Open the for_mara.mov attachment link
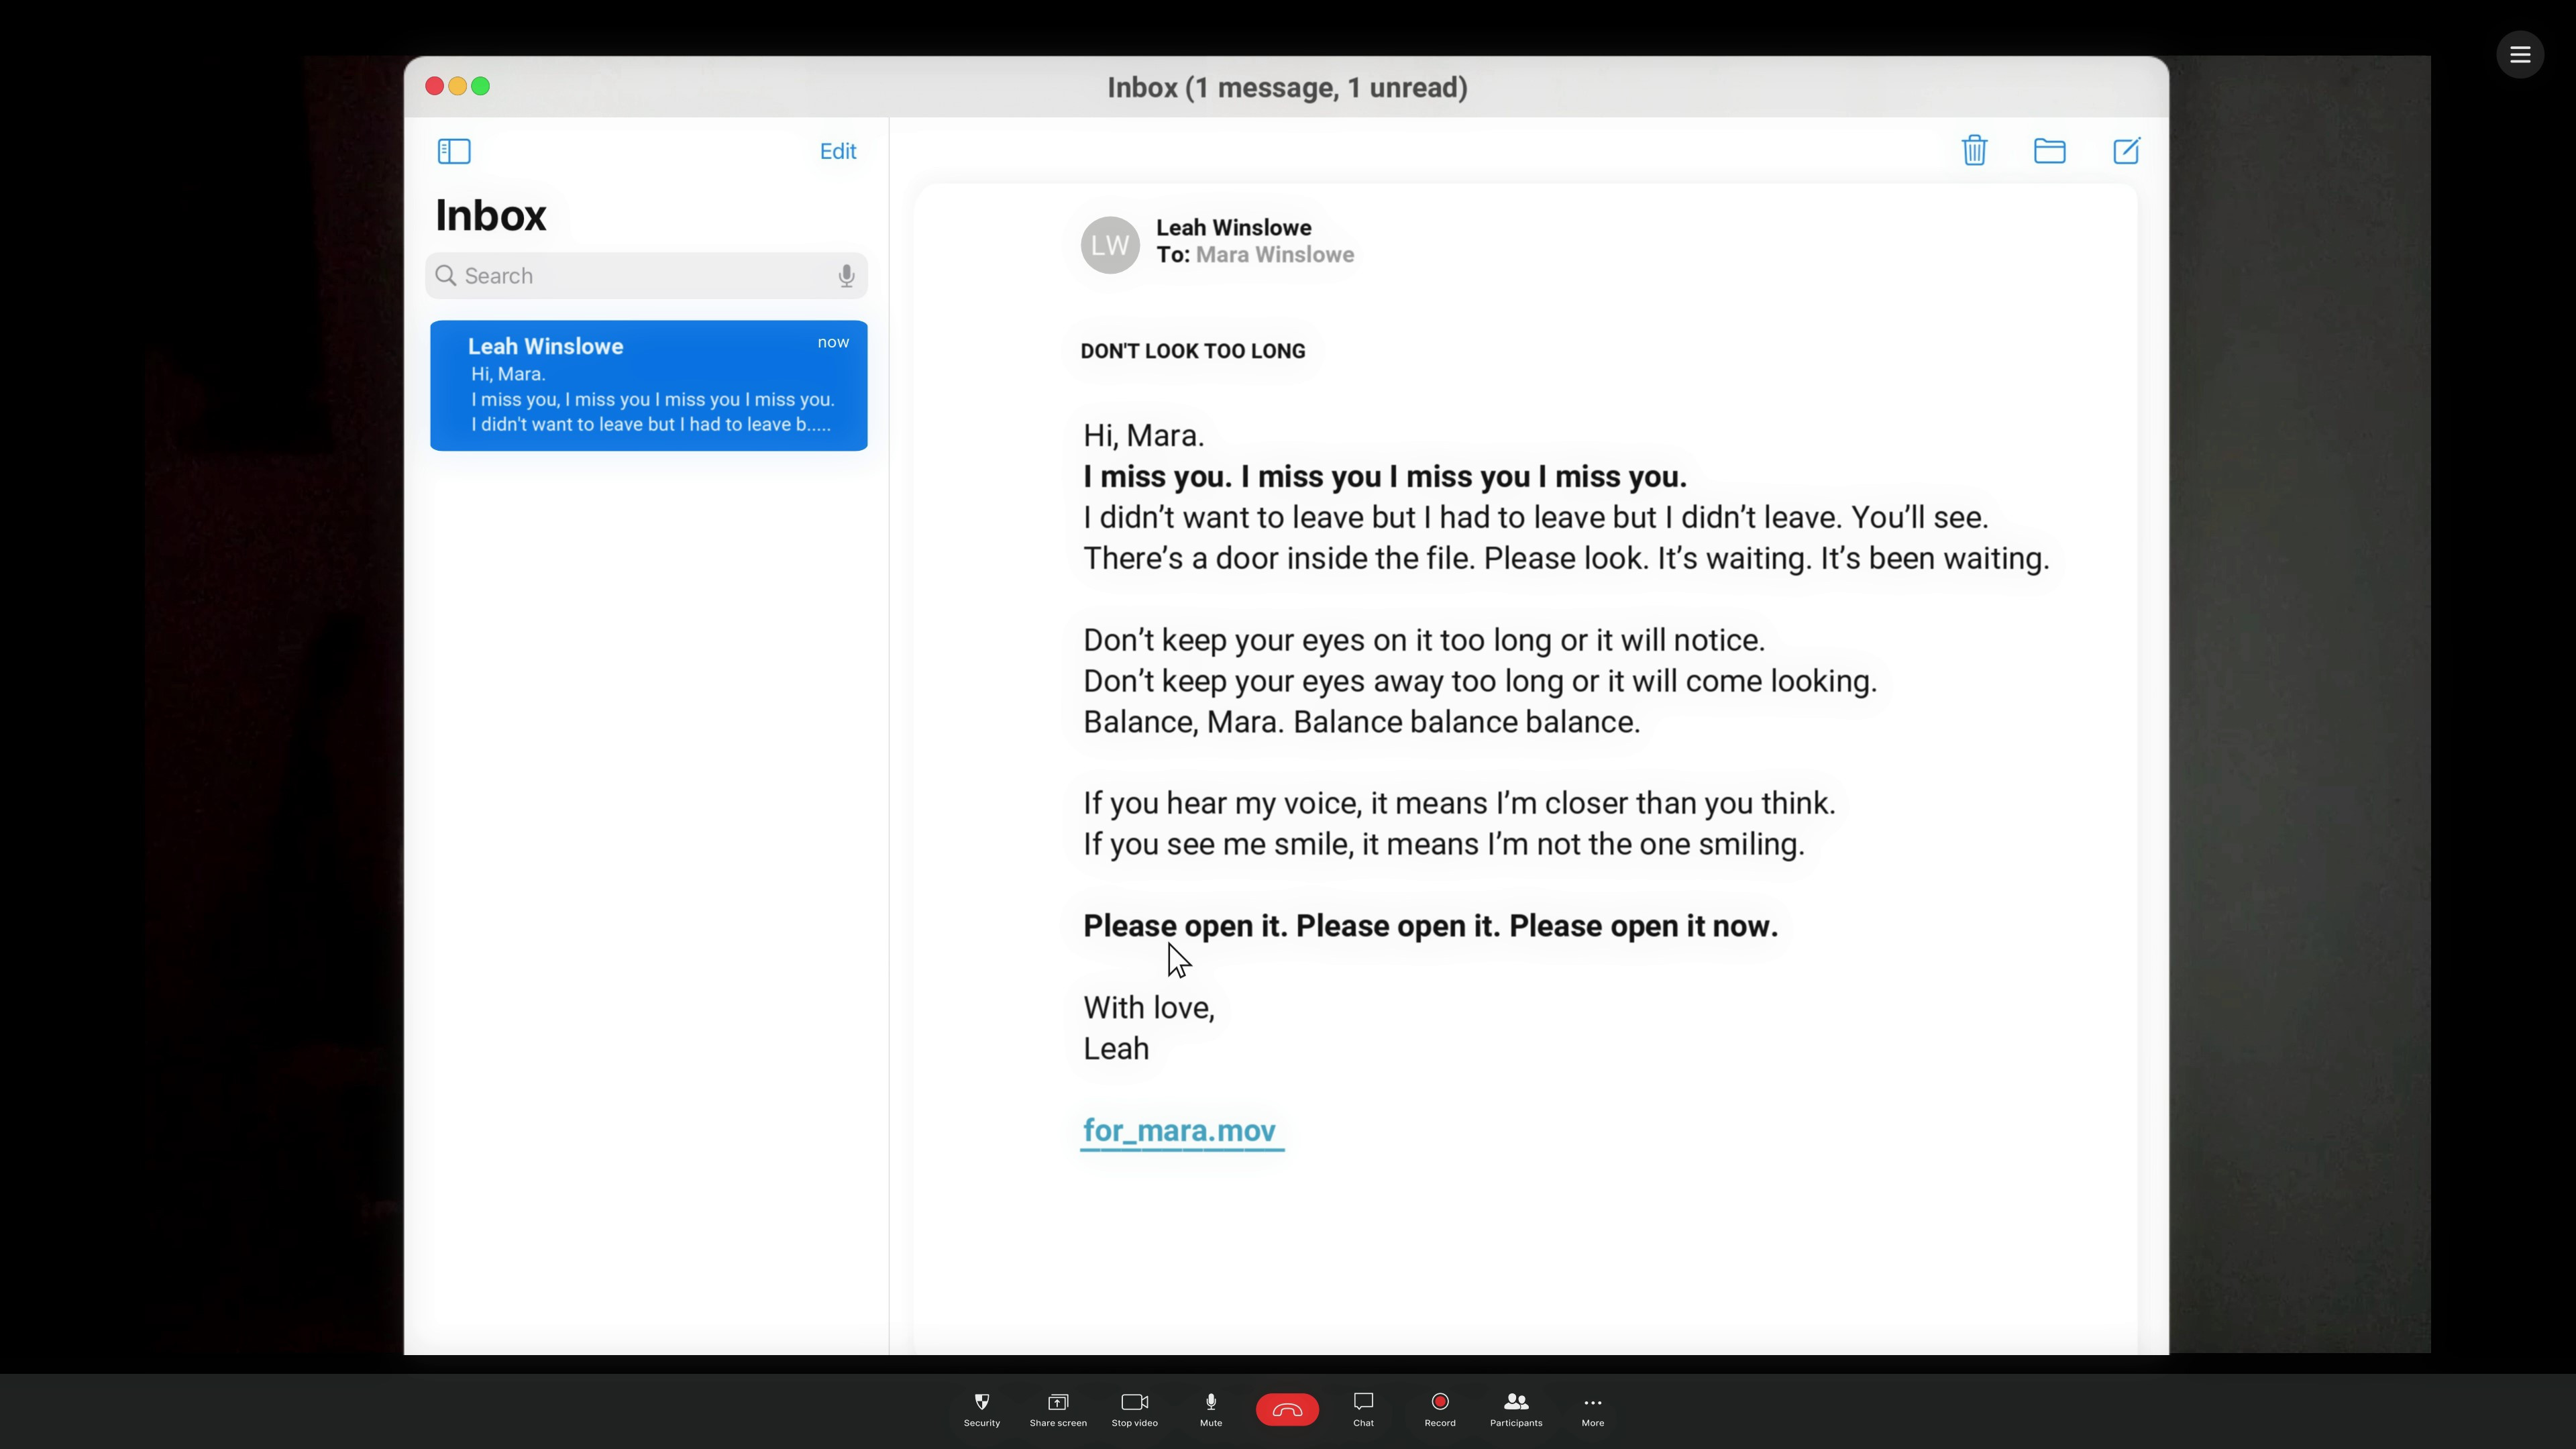This screenshot has height=1449, width=2576. click(1179, 1131)
